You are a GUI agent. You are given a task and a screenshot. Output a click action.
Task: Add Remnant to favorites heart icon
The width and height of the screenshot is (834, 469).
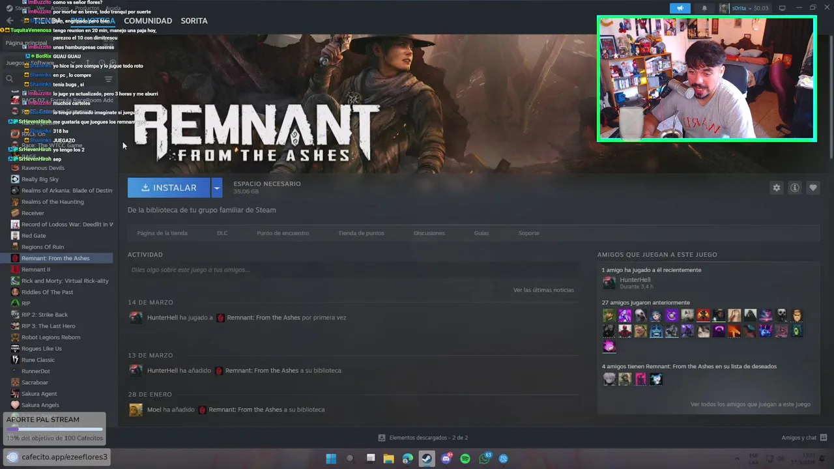(x=812, y=188)
